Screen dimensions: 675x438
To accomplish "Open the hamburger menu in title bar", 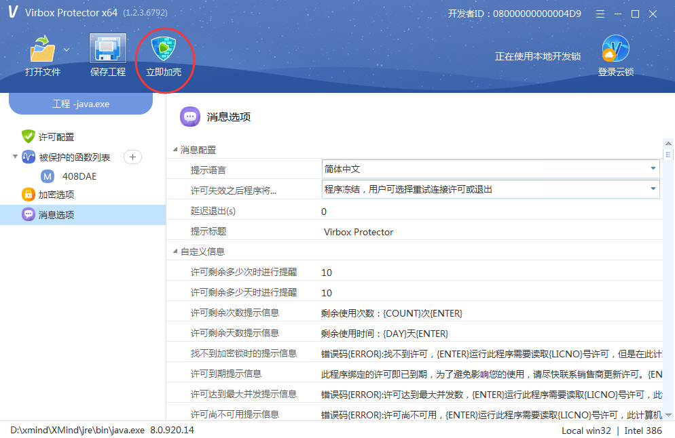I will click(x=600, y=14).
